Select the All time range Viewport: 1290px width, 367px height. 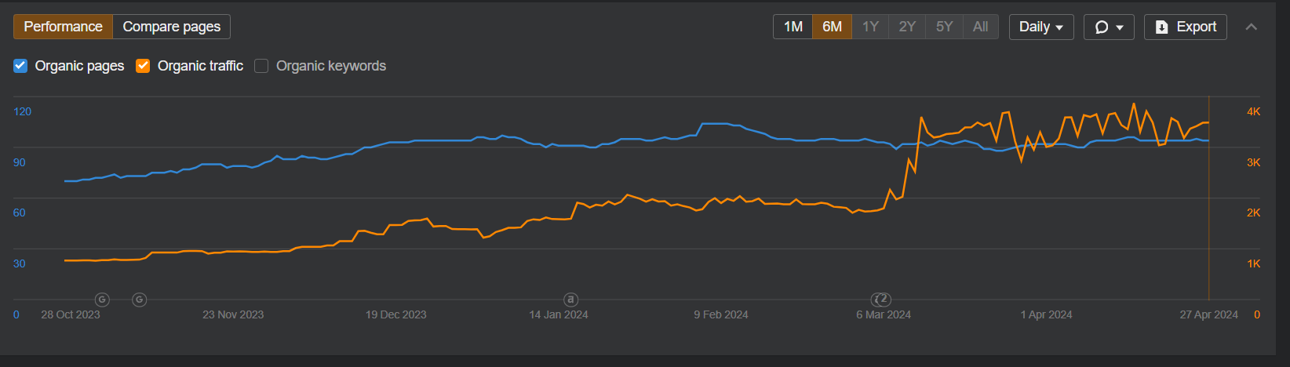(980, 27)
